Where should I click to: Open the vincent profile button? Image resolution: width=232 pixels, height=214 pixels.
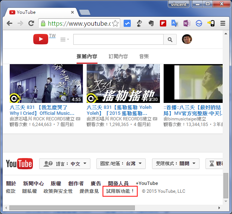coord(179,4)
